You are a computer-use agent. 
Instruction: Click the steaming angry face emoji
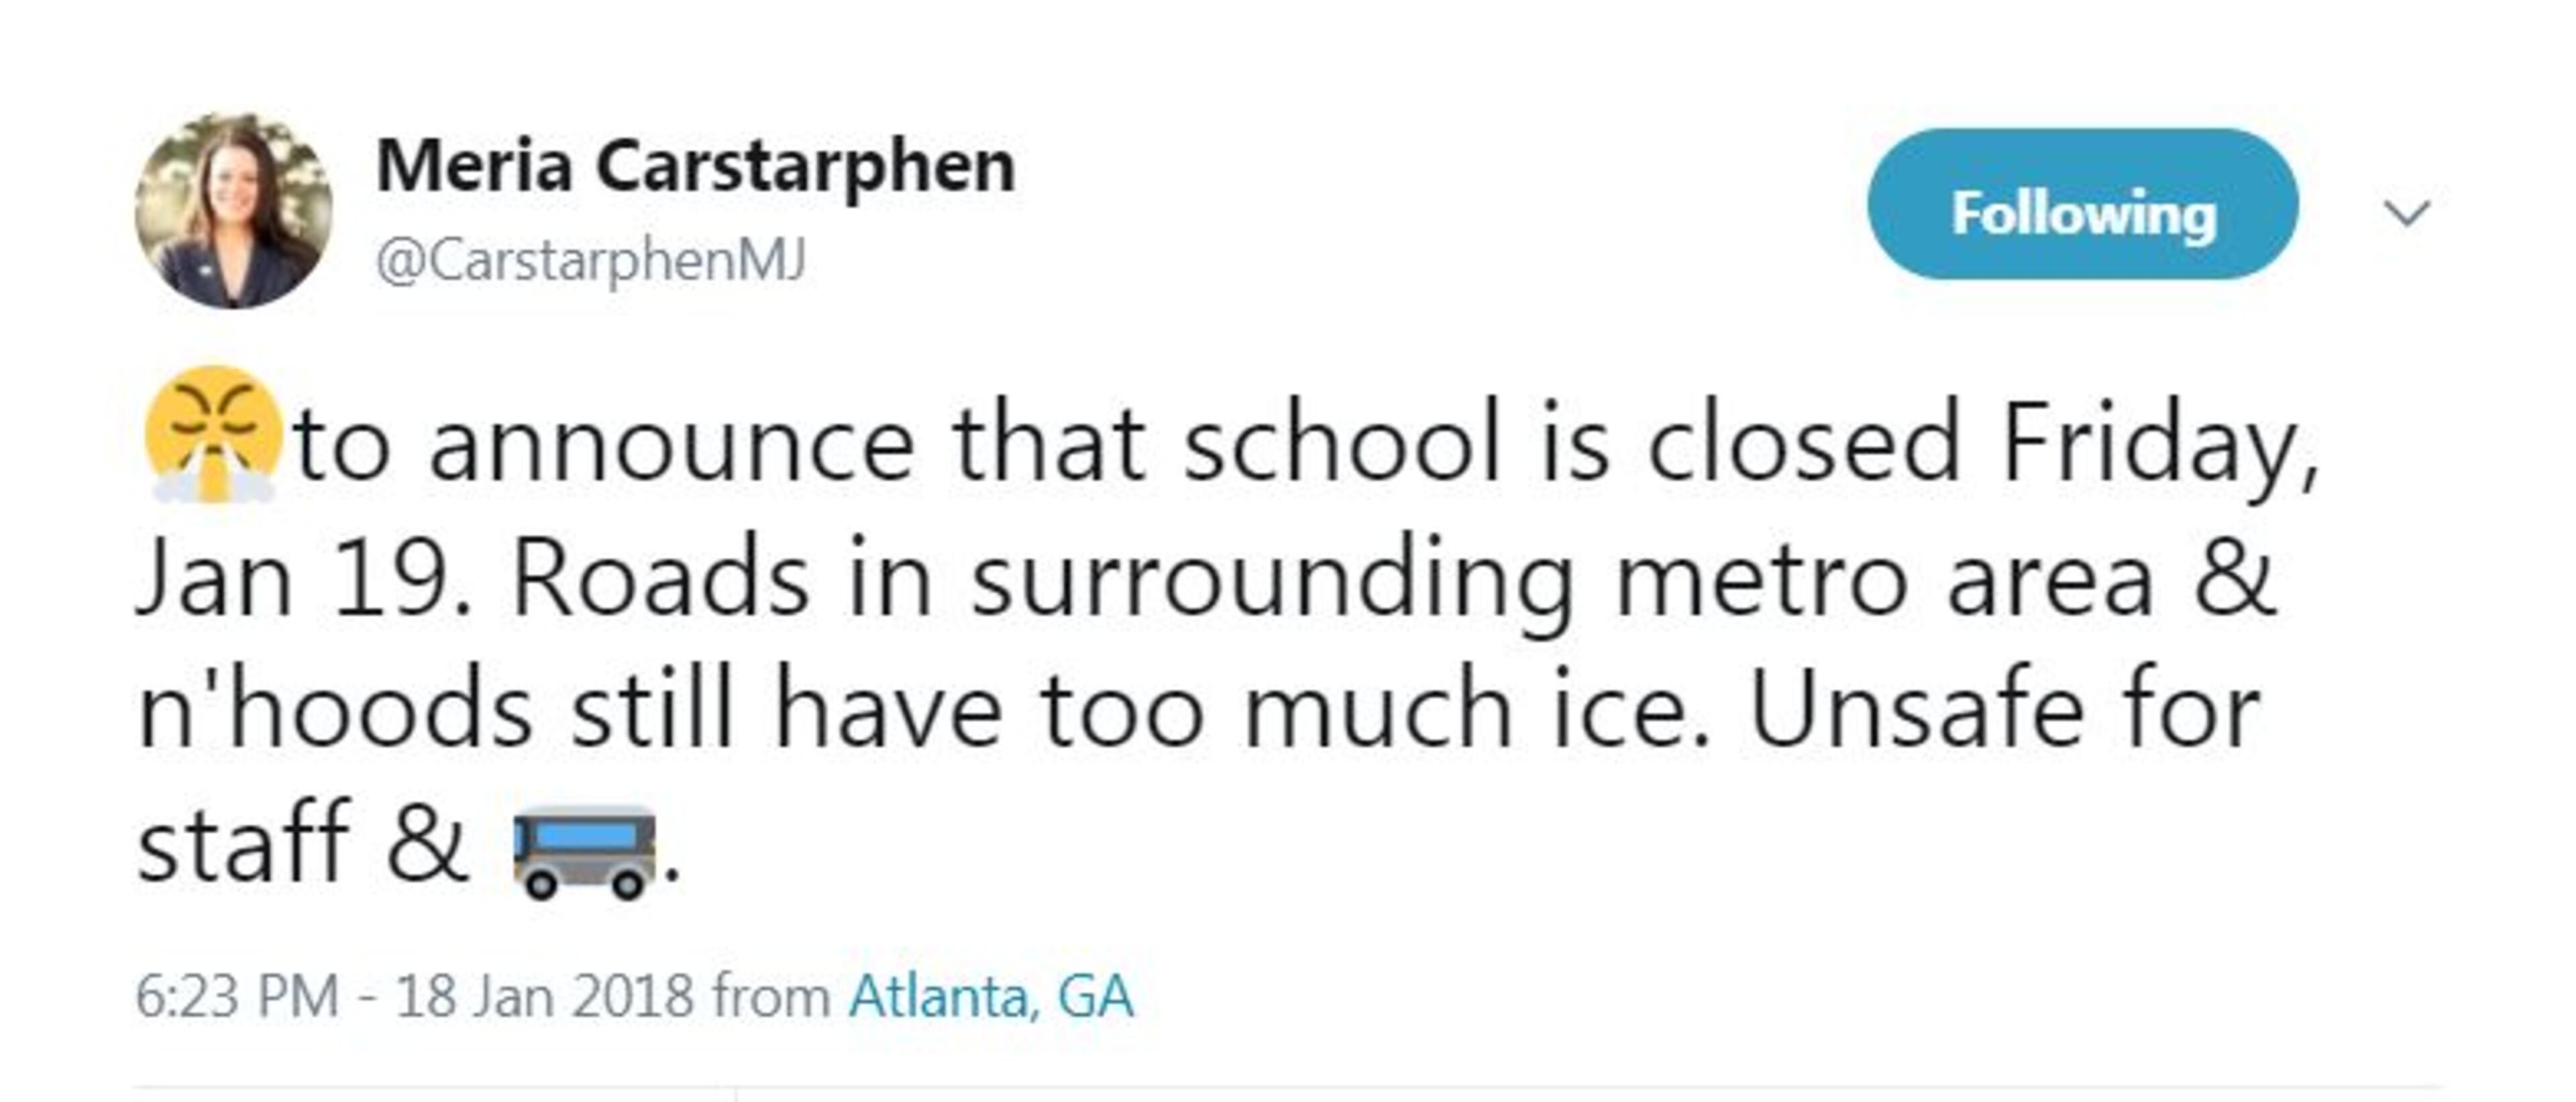pos(211,435)
